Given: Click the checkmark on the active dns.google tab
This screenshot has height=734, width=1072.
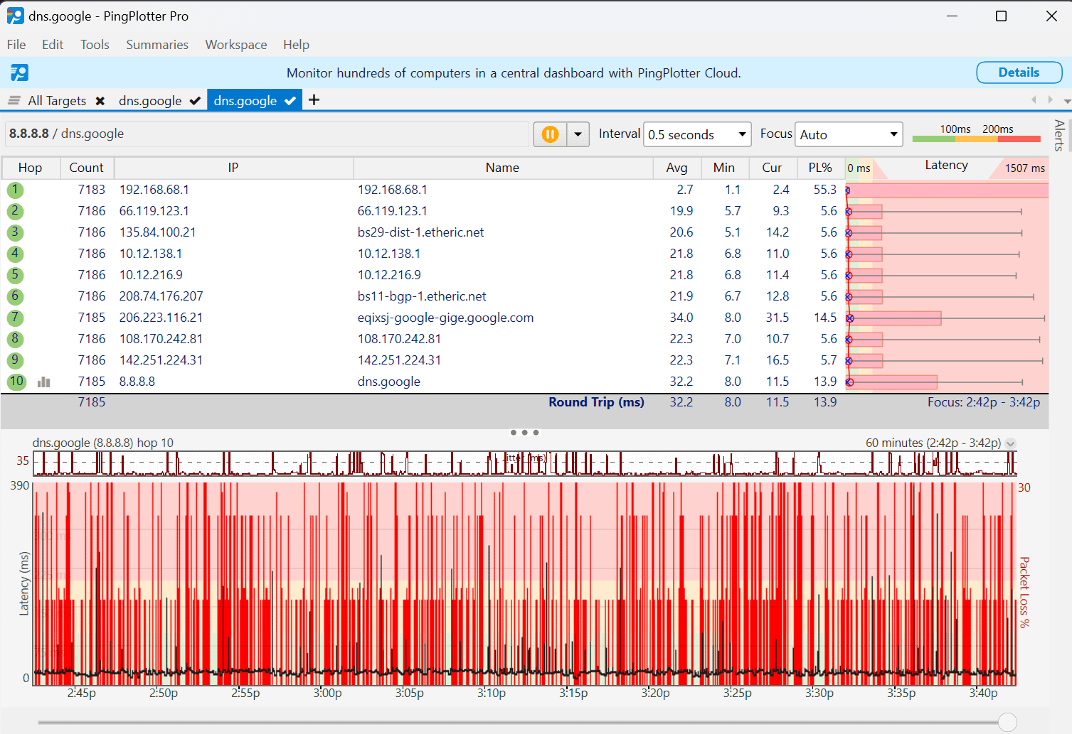Looking at the screenshot, I should click(x=290, y=101).
